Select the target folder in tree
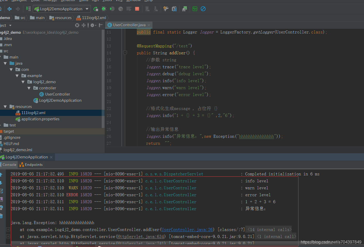The height and width of the screenshot is (247, 364). (x=7, y=131)
